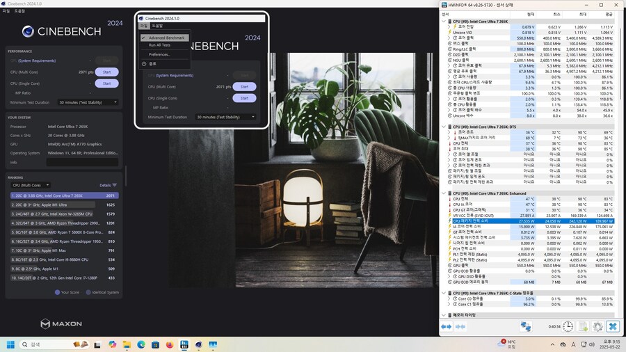
Task: Click the Cinebench left panel scrollbar
Action: coord(126,175)
